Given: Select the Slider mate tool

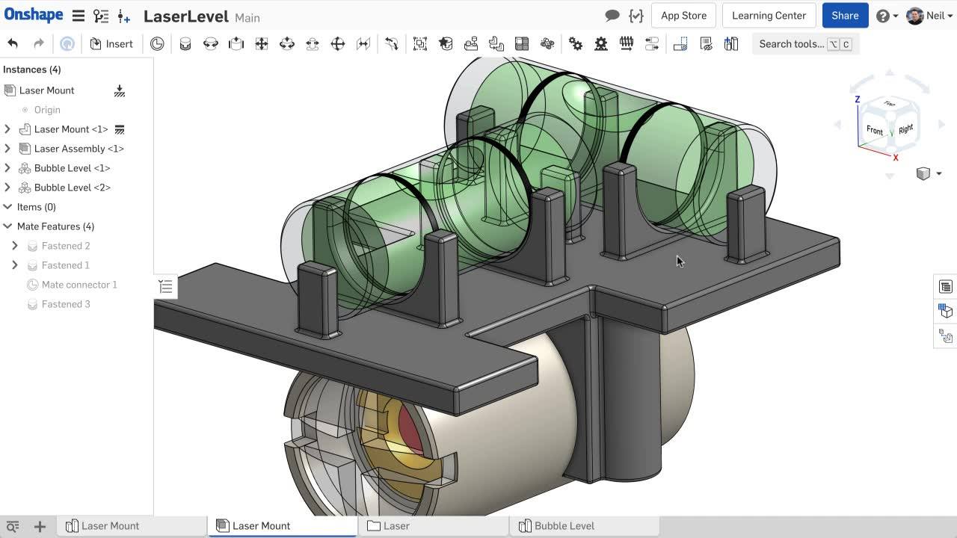Looking at the screenshot, I should (x=236, y=44).
